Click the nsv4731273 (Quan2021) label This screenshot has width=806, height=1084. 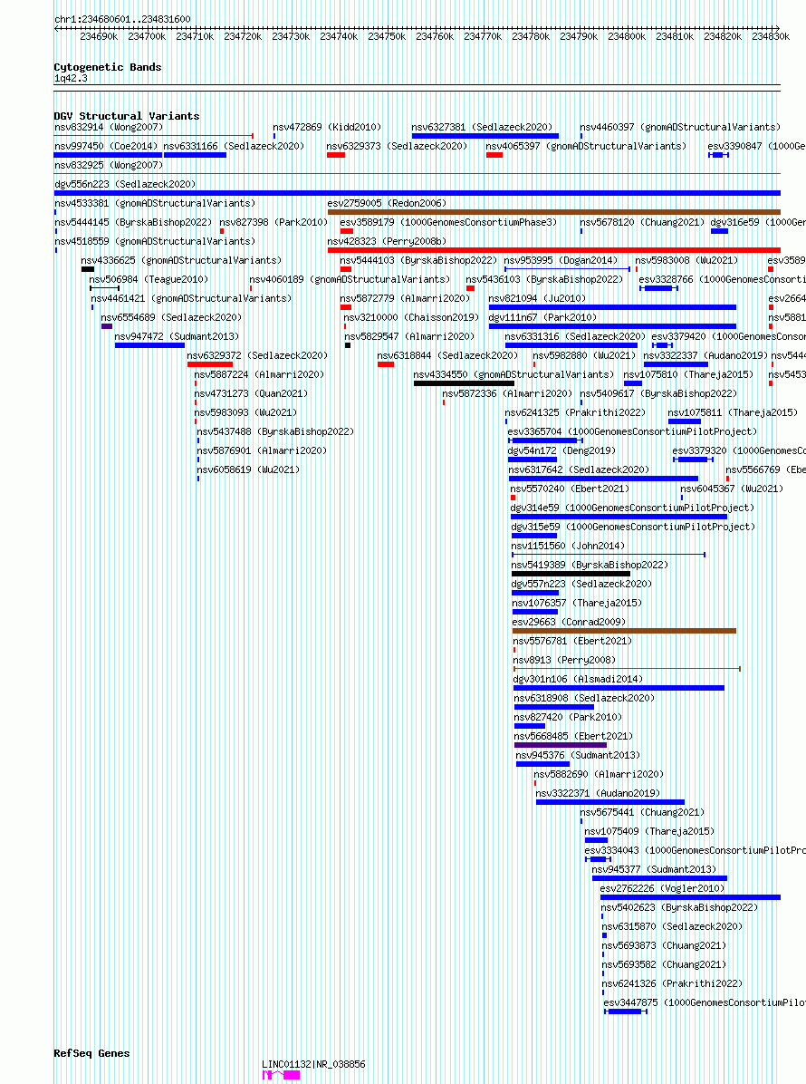coord(251,393)
